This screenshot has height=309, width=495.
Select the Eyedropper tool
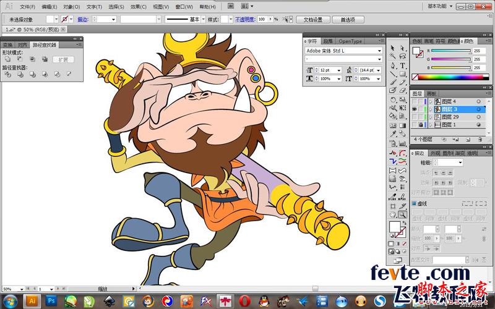coord(393,133)
